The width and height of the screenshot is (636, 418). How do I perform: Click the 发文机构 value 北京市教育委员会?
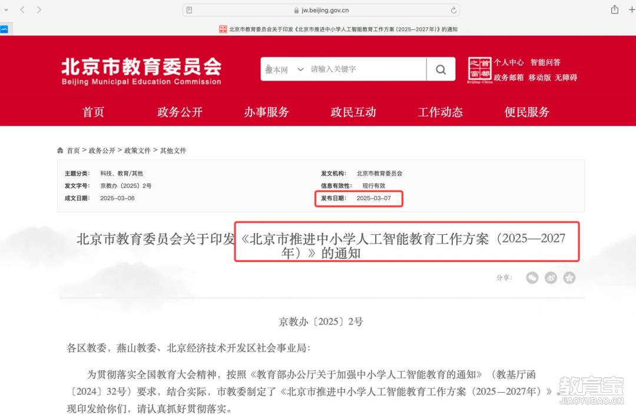pyautogui.click(x=380, y=174)
